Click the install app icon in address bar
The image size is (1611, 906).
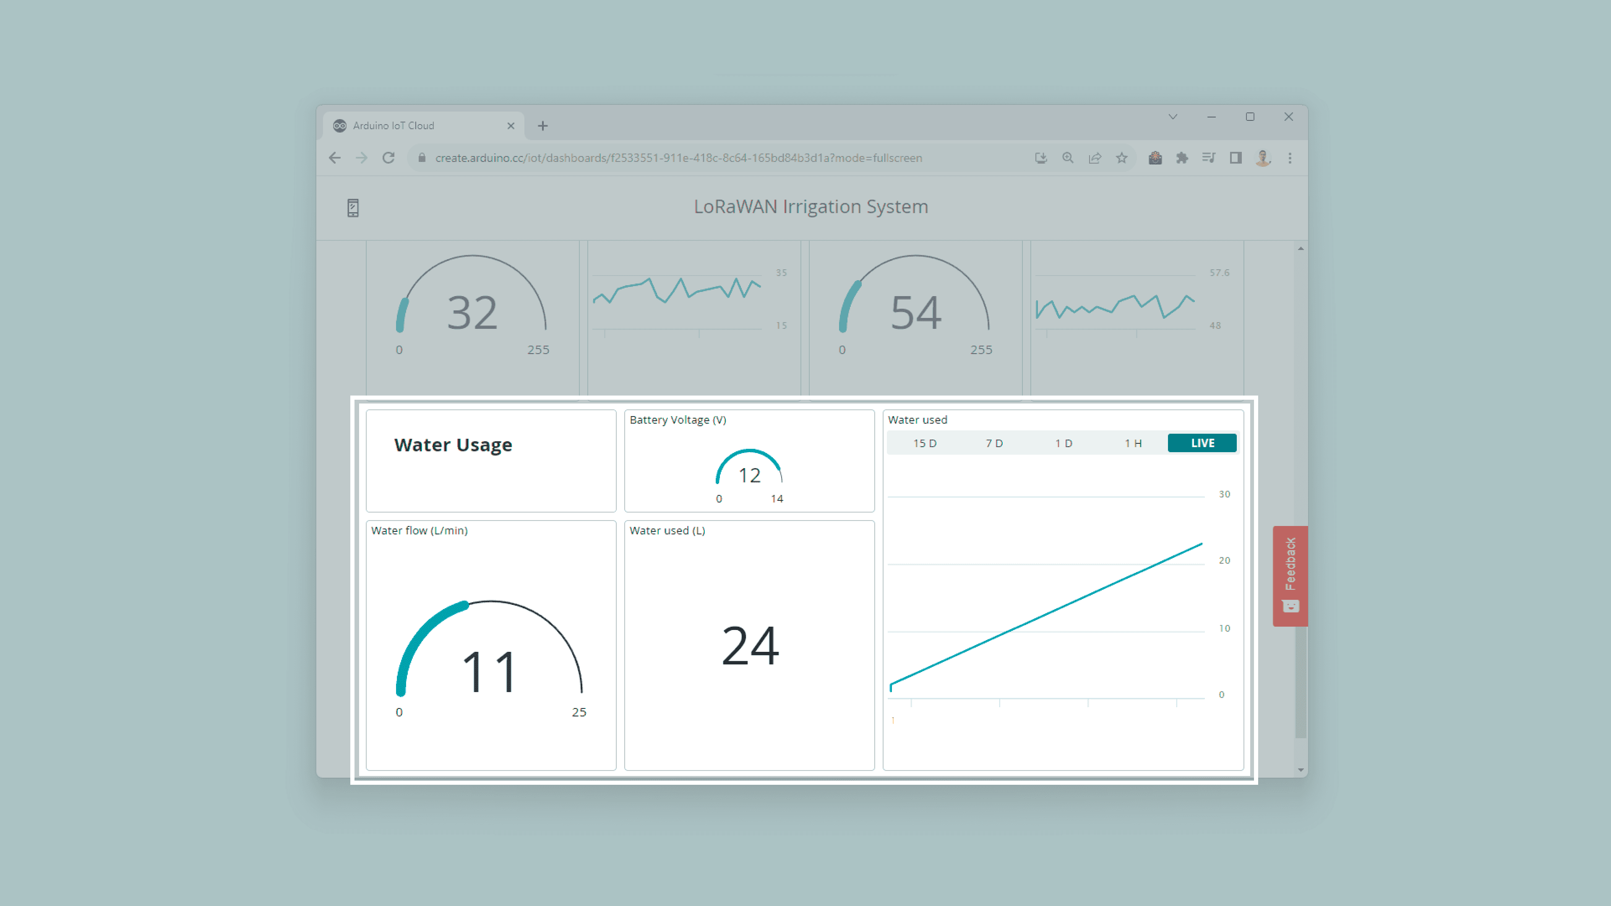[x=1040, y=158]
